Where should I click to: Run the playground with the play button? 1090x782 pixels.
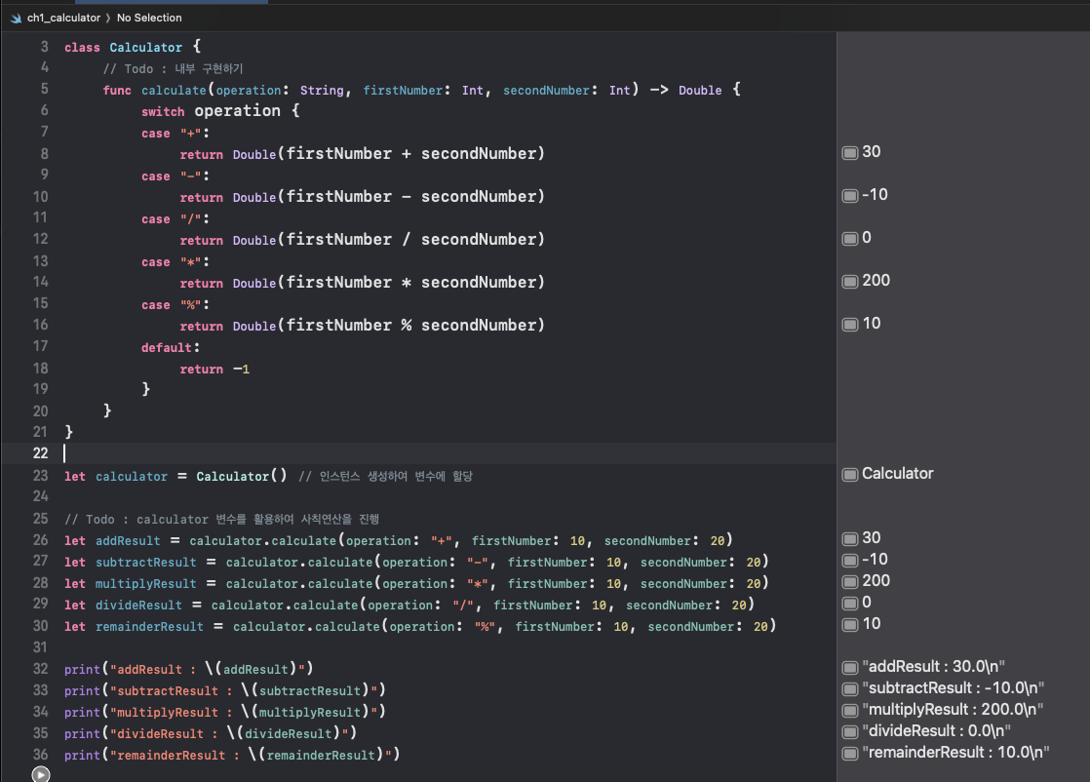tap(41, 773)
